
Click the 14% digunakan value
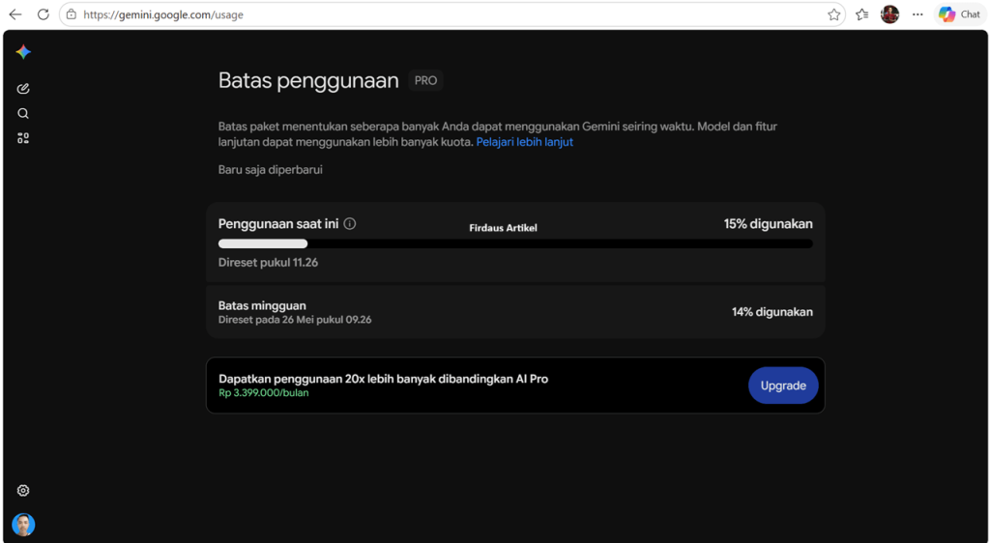772,311
